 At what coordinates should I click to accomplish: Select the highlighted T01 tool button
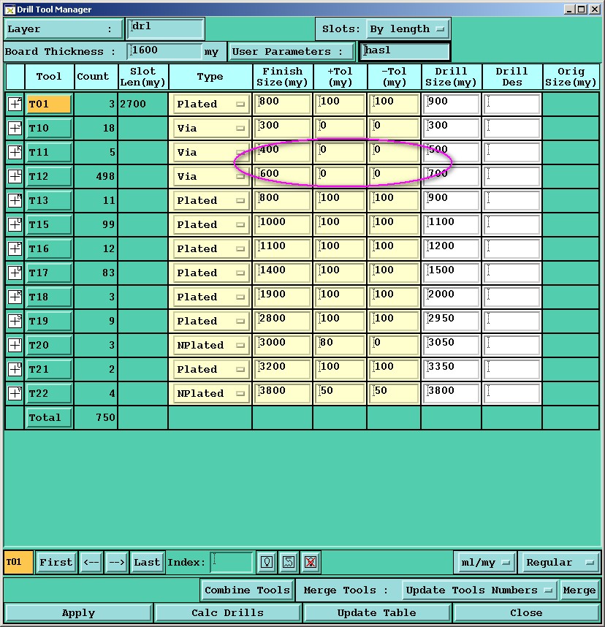(49, 104)
